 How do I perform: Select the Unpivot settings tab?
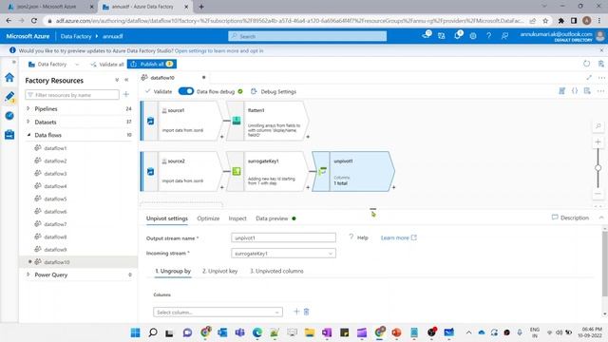pyautogui.click(x=167, y=218)
